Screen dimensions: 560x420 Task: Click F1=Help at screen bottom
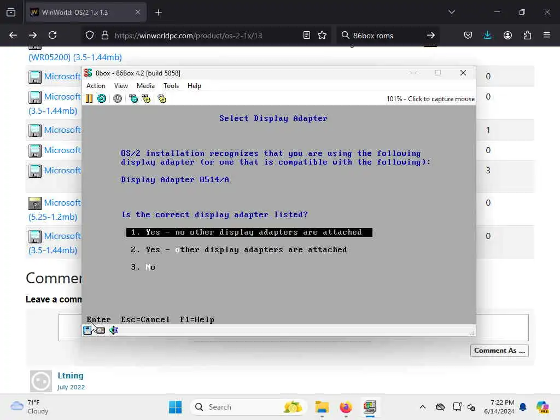[x=197, y=319]
